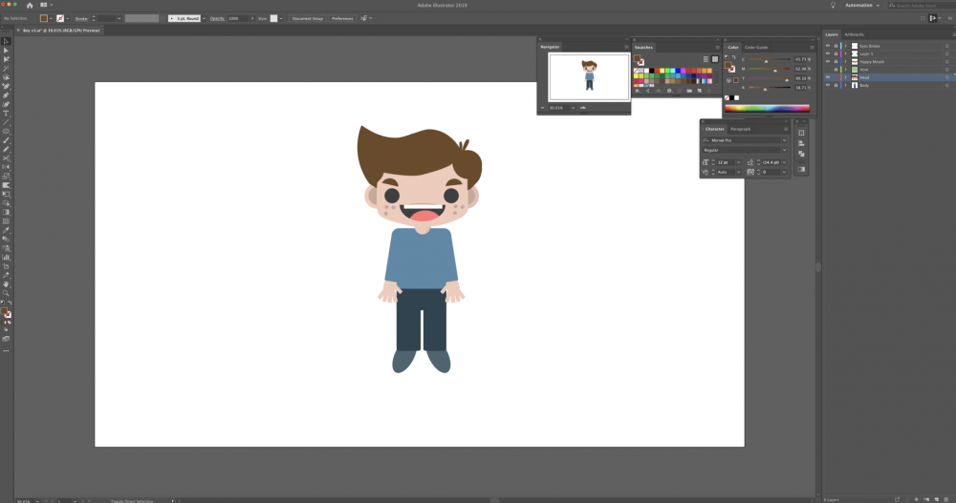This screenshot has width=956, height=503.
Task: Select the Type tool
Action: tap(6, 113)
